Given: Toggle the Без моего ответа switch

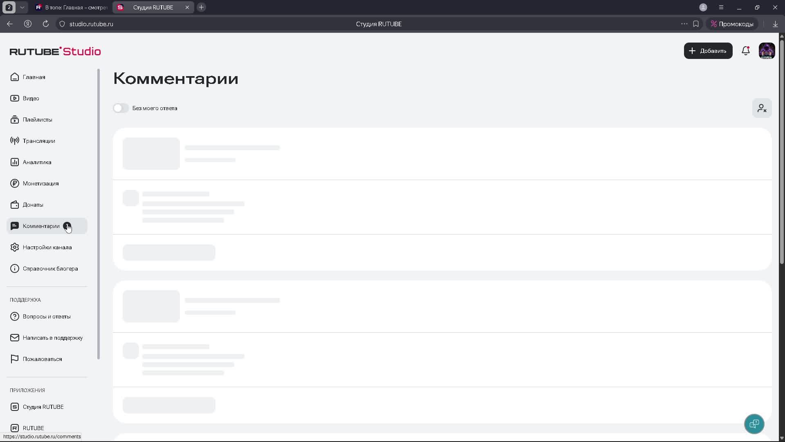Looking at the screenshot, I should 121,108.
